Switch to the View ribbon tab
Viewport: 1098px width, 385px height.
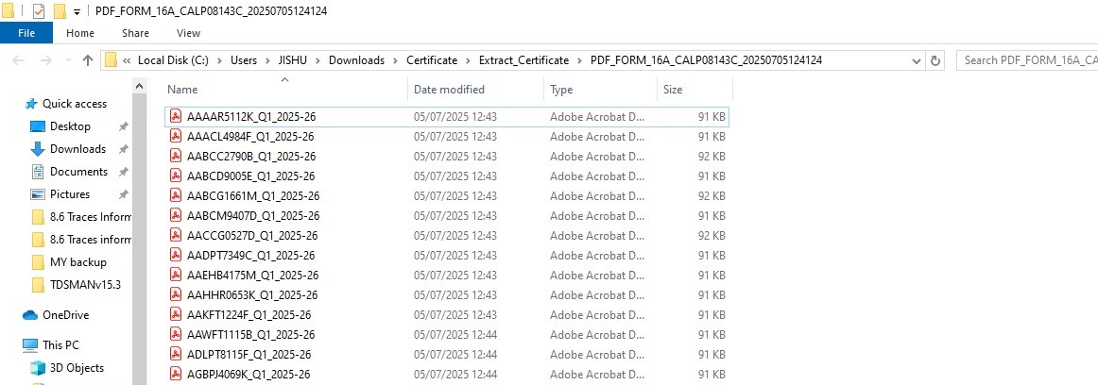pos(188,33)
